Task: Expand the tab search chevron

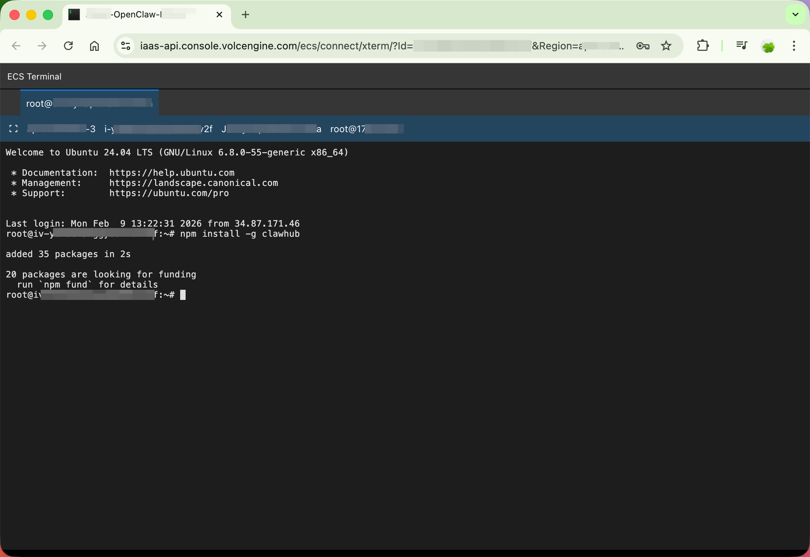Action: pos(795,15)
